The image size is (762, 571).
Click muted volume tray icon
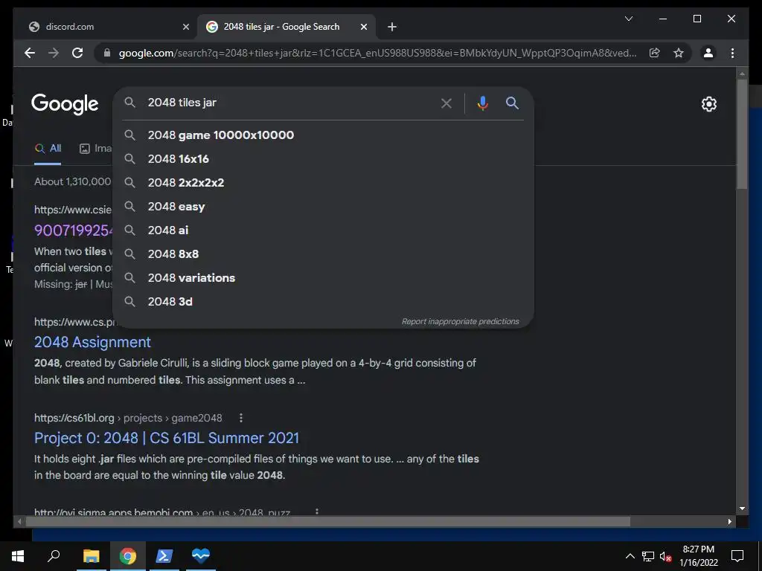(x=666, y=556)
